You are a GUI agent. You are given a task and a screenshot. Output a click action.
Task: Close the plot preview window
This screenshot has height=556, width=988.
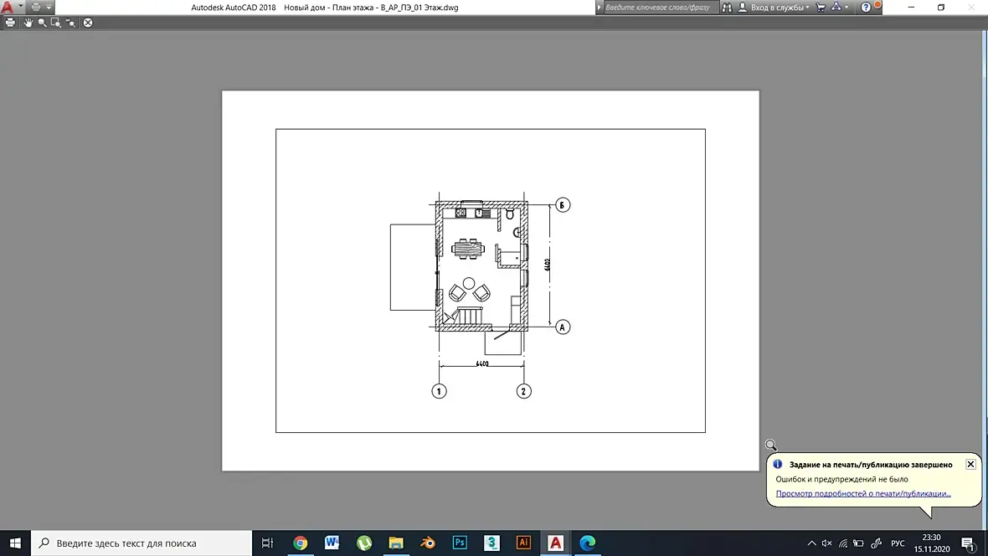coord(88,23)
